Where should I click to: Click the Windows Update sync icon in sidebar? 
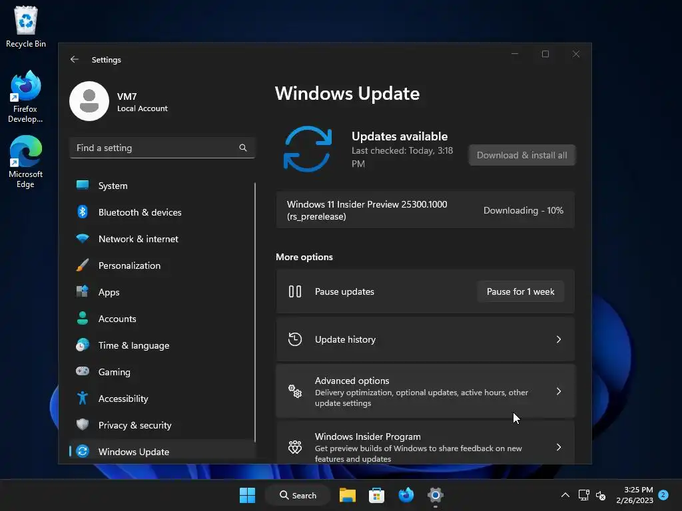tap(82, 452)
